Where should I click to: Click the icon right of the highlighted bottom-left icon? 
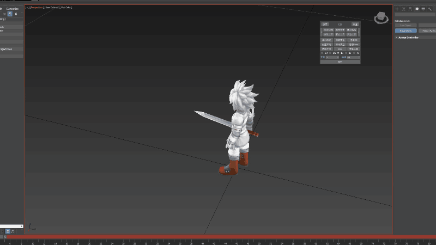click(13, 231)
